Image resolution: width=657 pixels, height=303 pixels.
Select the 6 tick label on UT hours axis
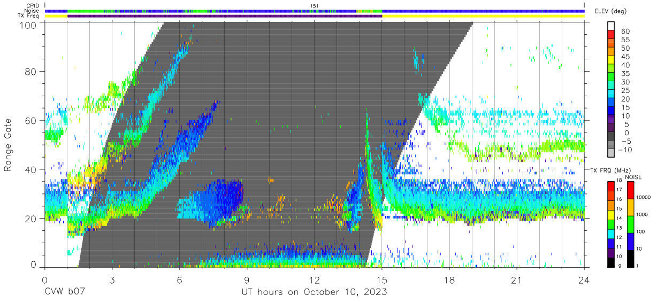tap(179, 280)
